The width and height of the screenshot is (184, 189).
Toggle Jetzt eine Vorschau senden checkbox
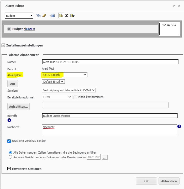(x=9, y=141)
